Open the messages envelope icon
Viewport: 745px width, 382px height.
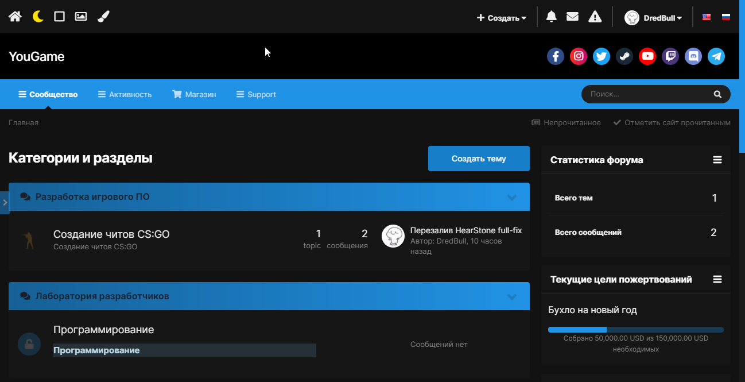pos(572,17)
